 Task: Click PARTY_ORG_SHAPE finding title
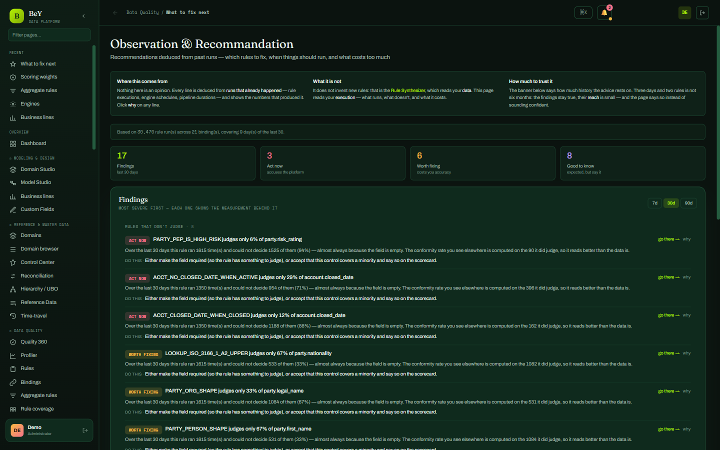pos(234,391)
